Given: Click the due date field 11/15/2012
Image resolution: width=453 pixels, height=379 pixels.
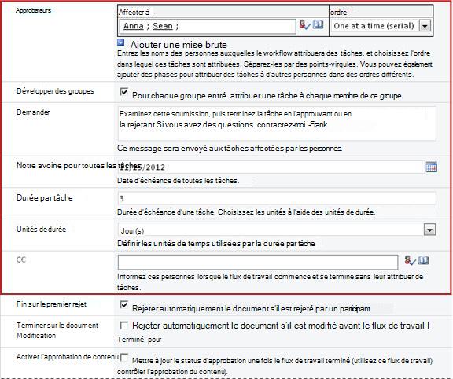Looking at the screenshot, I should pyautogui.click(x=271, y=167).
